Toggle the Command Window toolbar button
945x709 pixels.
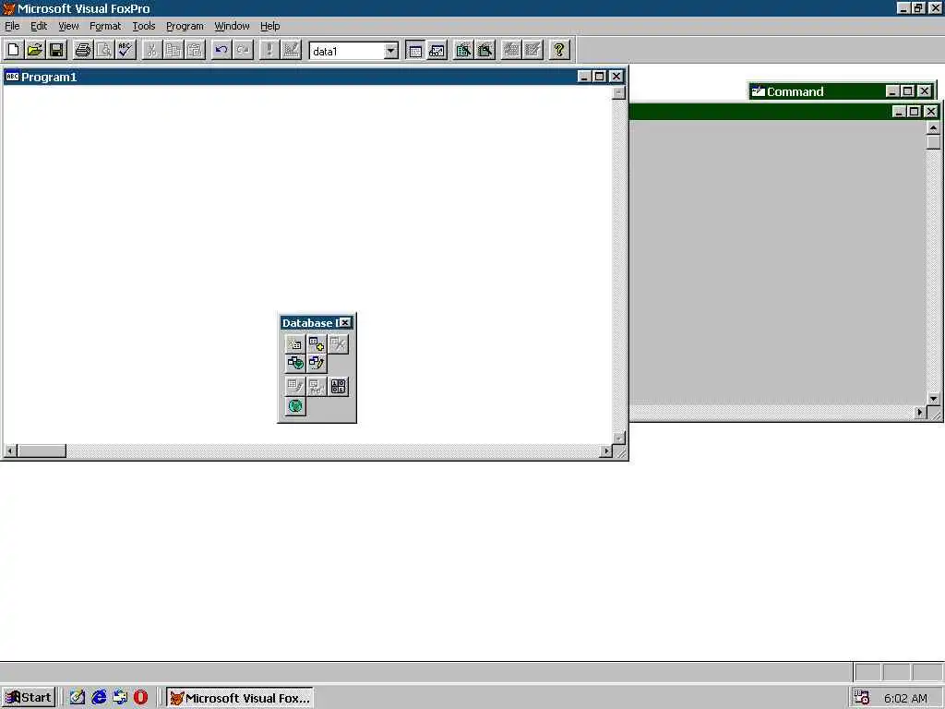pyautogui.click(x=415, y=50)
